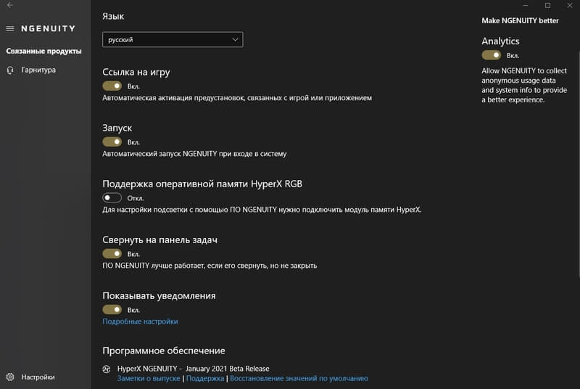Turn off the Analytics toggle
The height and width of the screenshot is (389, 580).
tap(492, 55)
